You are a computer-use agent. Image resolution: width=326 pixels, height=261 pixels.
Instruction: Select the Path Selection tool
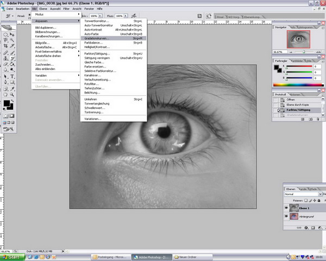[5, 77]
